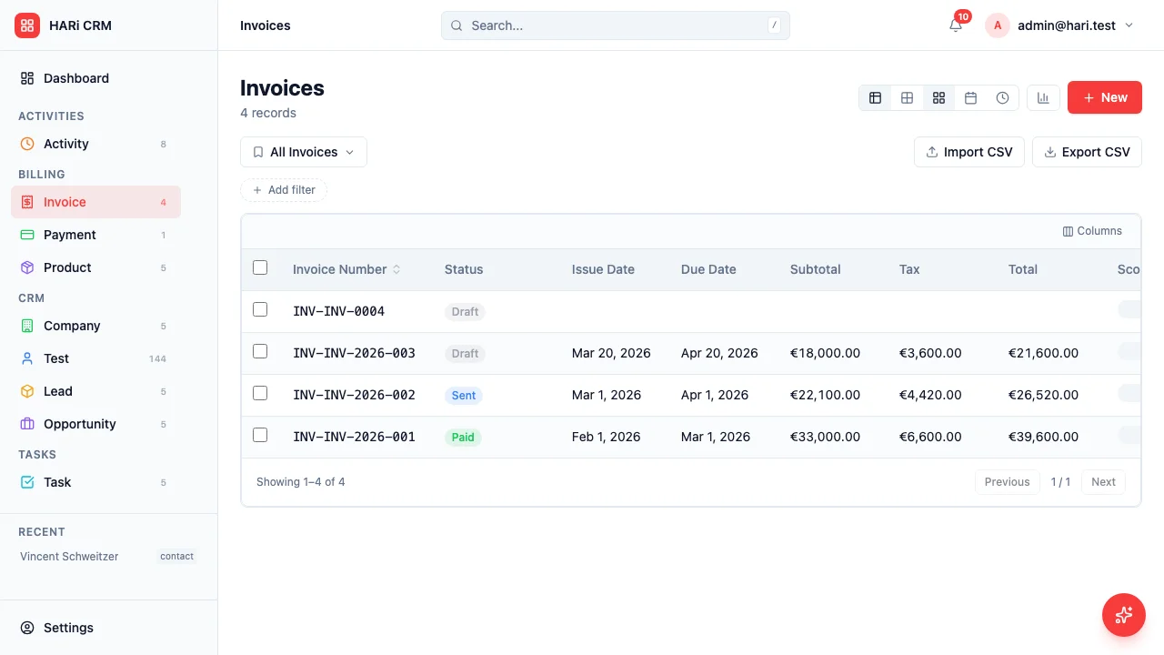The width and height of the screenshot is (1164, 655).
Task: Check the row for INV-INV-0004
Action: tap(260, 309)
